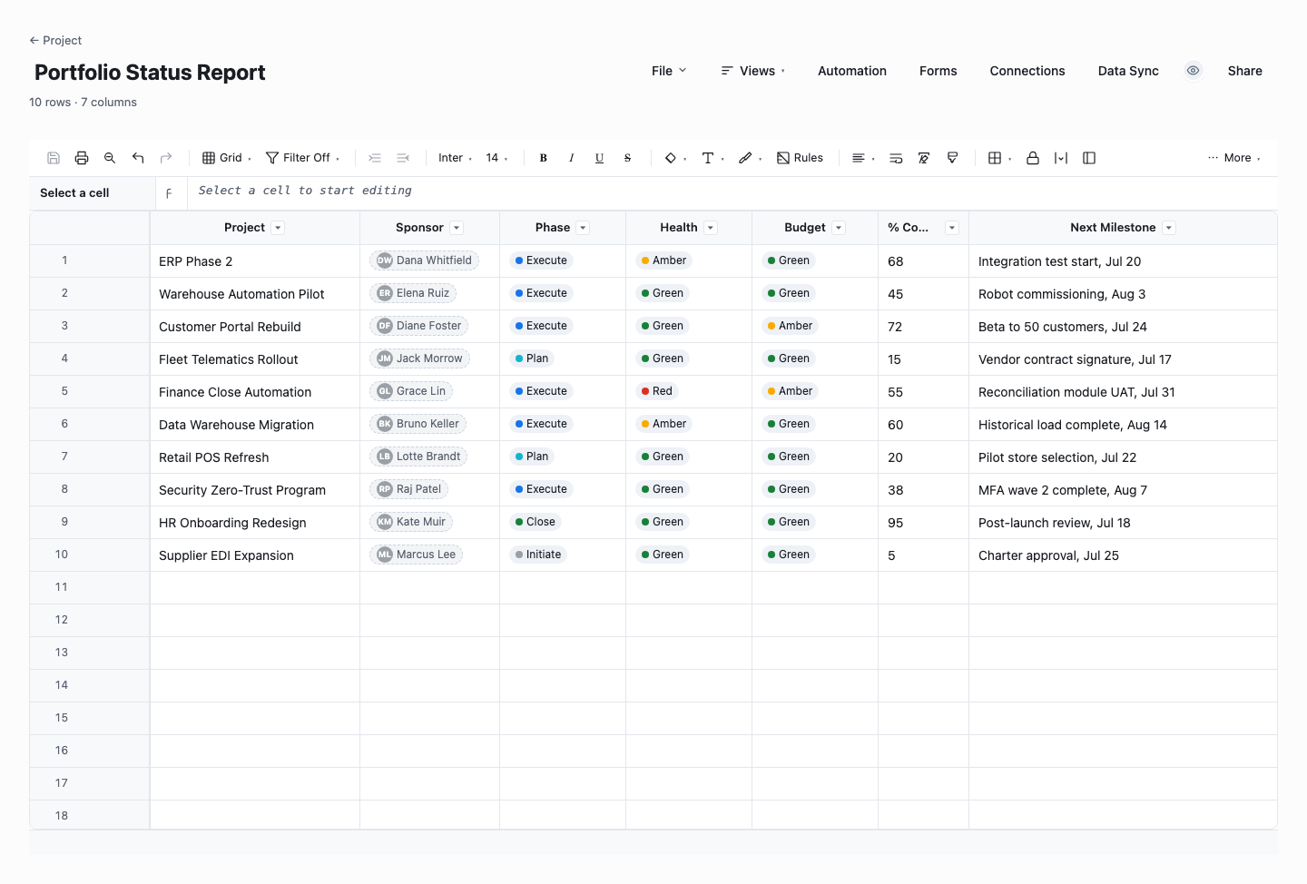Open the Phase column header dropdown
1307x884 pixels.
(584, 228)
